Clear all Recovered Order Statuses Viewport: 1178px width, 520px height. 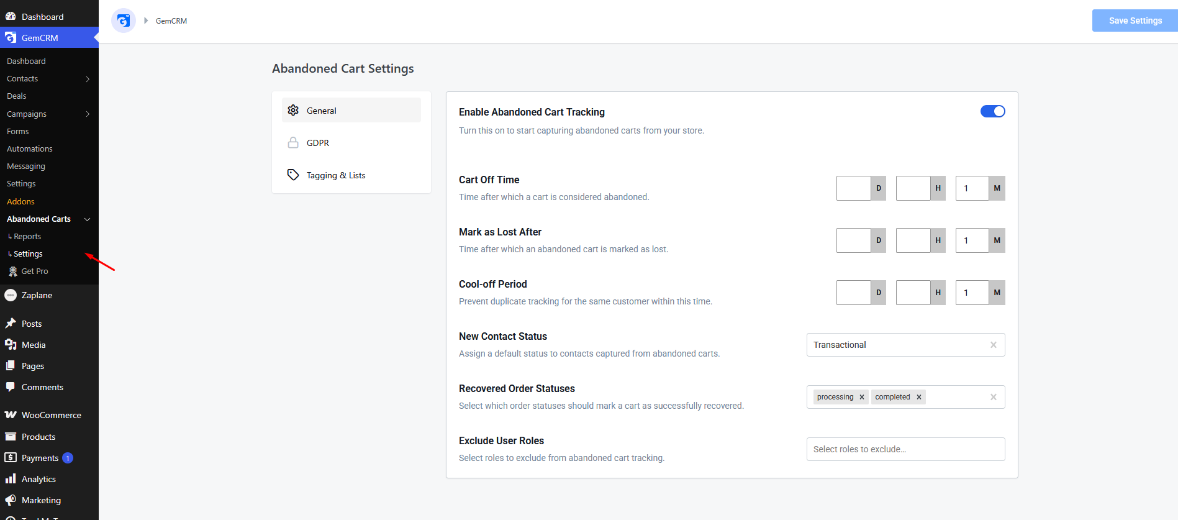click(x=994, y=397)
